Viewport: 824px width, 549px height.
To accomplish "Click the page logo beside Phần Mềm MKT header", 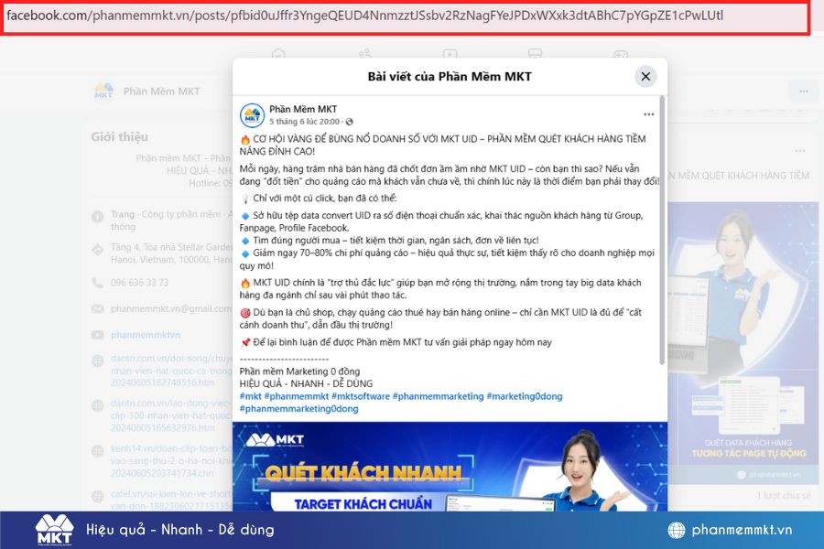I will pos(103,91).
